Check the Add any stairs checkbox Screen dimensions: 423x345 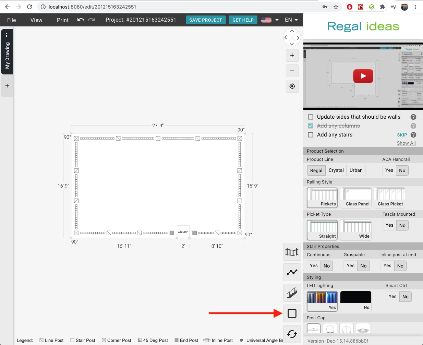click(x=310, y=135)
